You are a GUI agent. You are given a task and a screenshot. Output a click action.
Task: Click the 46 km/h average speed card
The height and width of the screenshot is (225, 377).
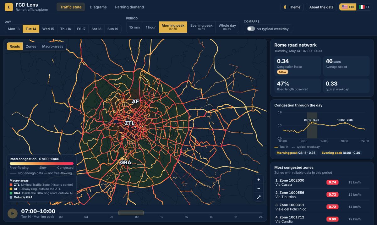pos(346,66)
